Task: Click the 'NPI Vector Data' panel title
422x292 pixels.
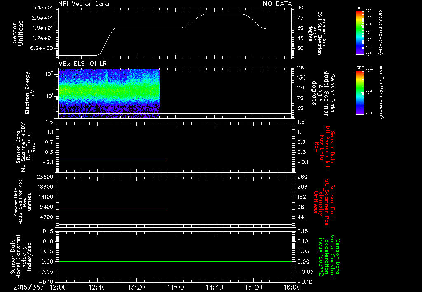Action: pyautogui.click(x=84, y=4)
